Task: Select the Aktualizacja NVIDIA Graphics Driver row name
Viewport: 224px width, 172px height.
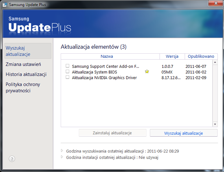Action: (104, 78)
